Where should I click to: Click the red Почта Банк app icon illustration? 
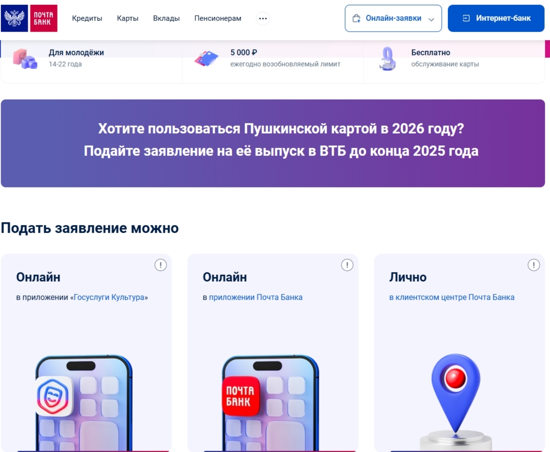point(241,396)
